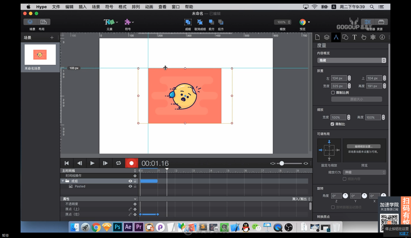Add a new scene with plus icon
The image size is (411, 238).
[52, 38]
